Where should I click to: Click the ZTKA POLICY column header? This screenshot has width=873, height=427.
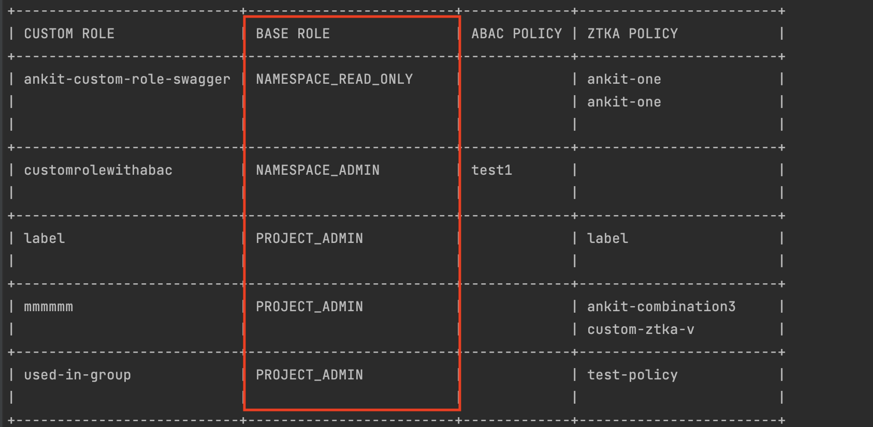coord(632,34)
